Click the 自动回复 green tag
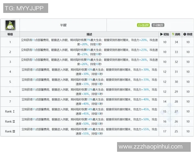This screenshot has width=194, height=155. click(143, 25)
